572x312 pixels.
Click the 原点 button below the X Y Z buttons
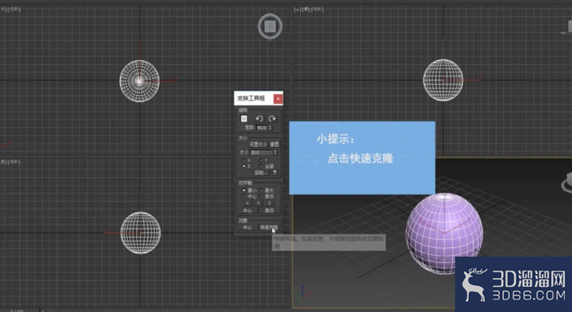[269, 211]
